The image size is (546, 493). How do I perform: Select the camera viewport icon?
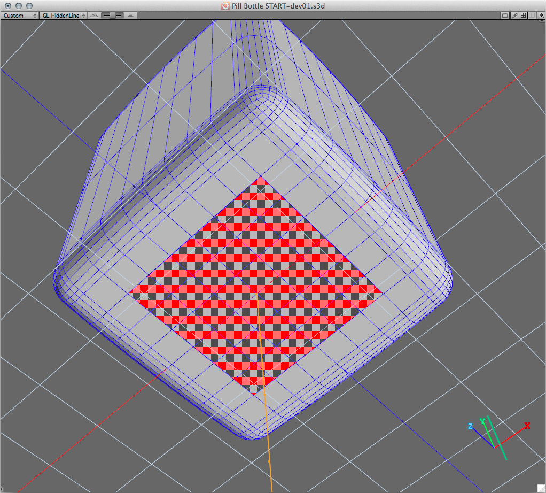click(x=505, y=15)
